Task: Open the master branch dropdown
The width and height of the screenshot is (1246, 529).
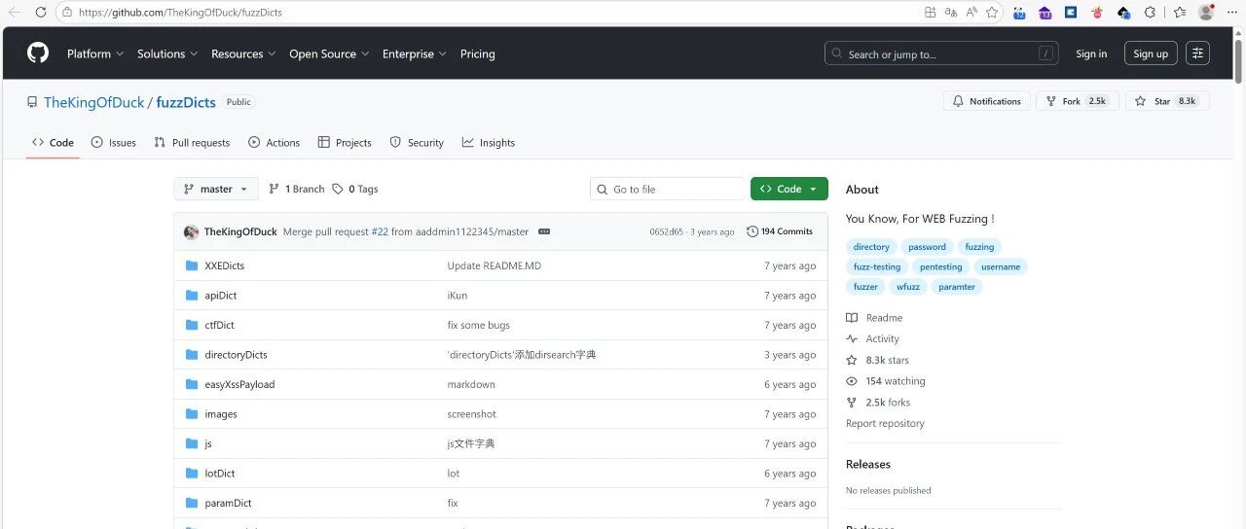Action: pyautogui.click(x=216, y=189)
